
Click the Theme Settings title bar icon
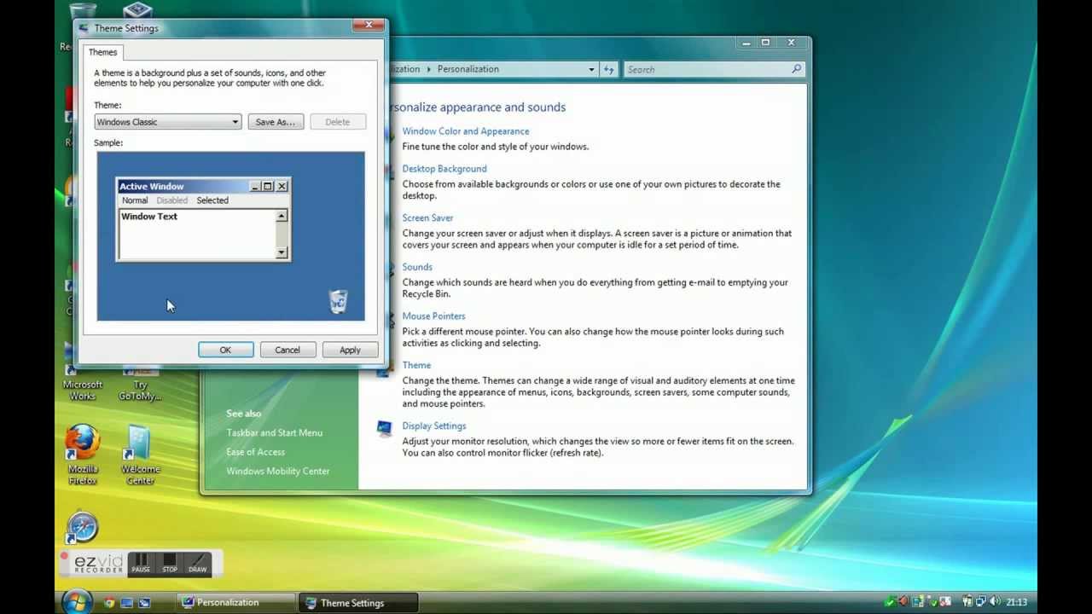point(84,28)
